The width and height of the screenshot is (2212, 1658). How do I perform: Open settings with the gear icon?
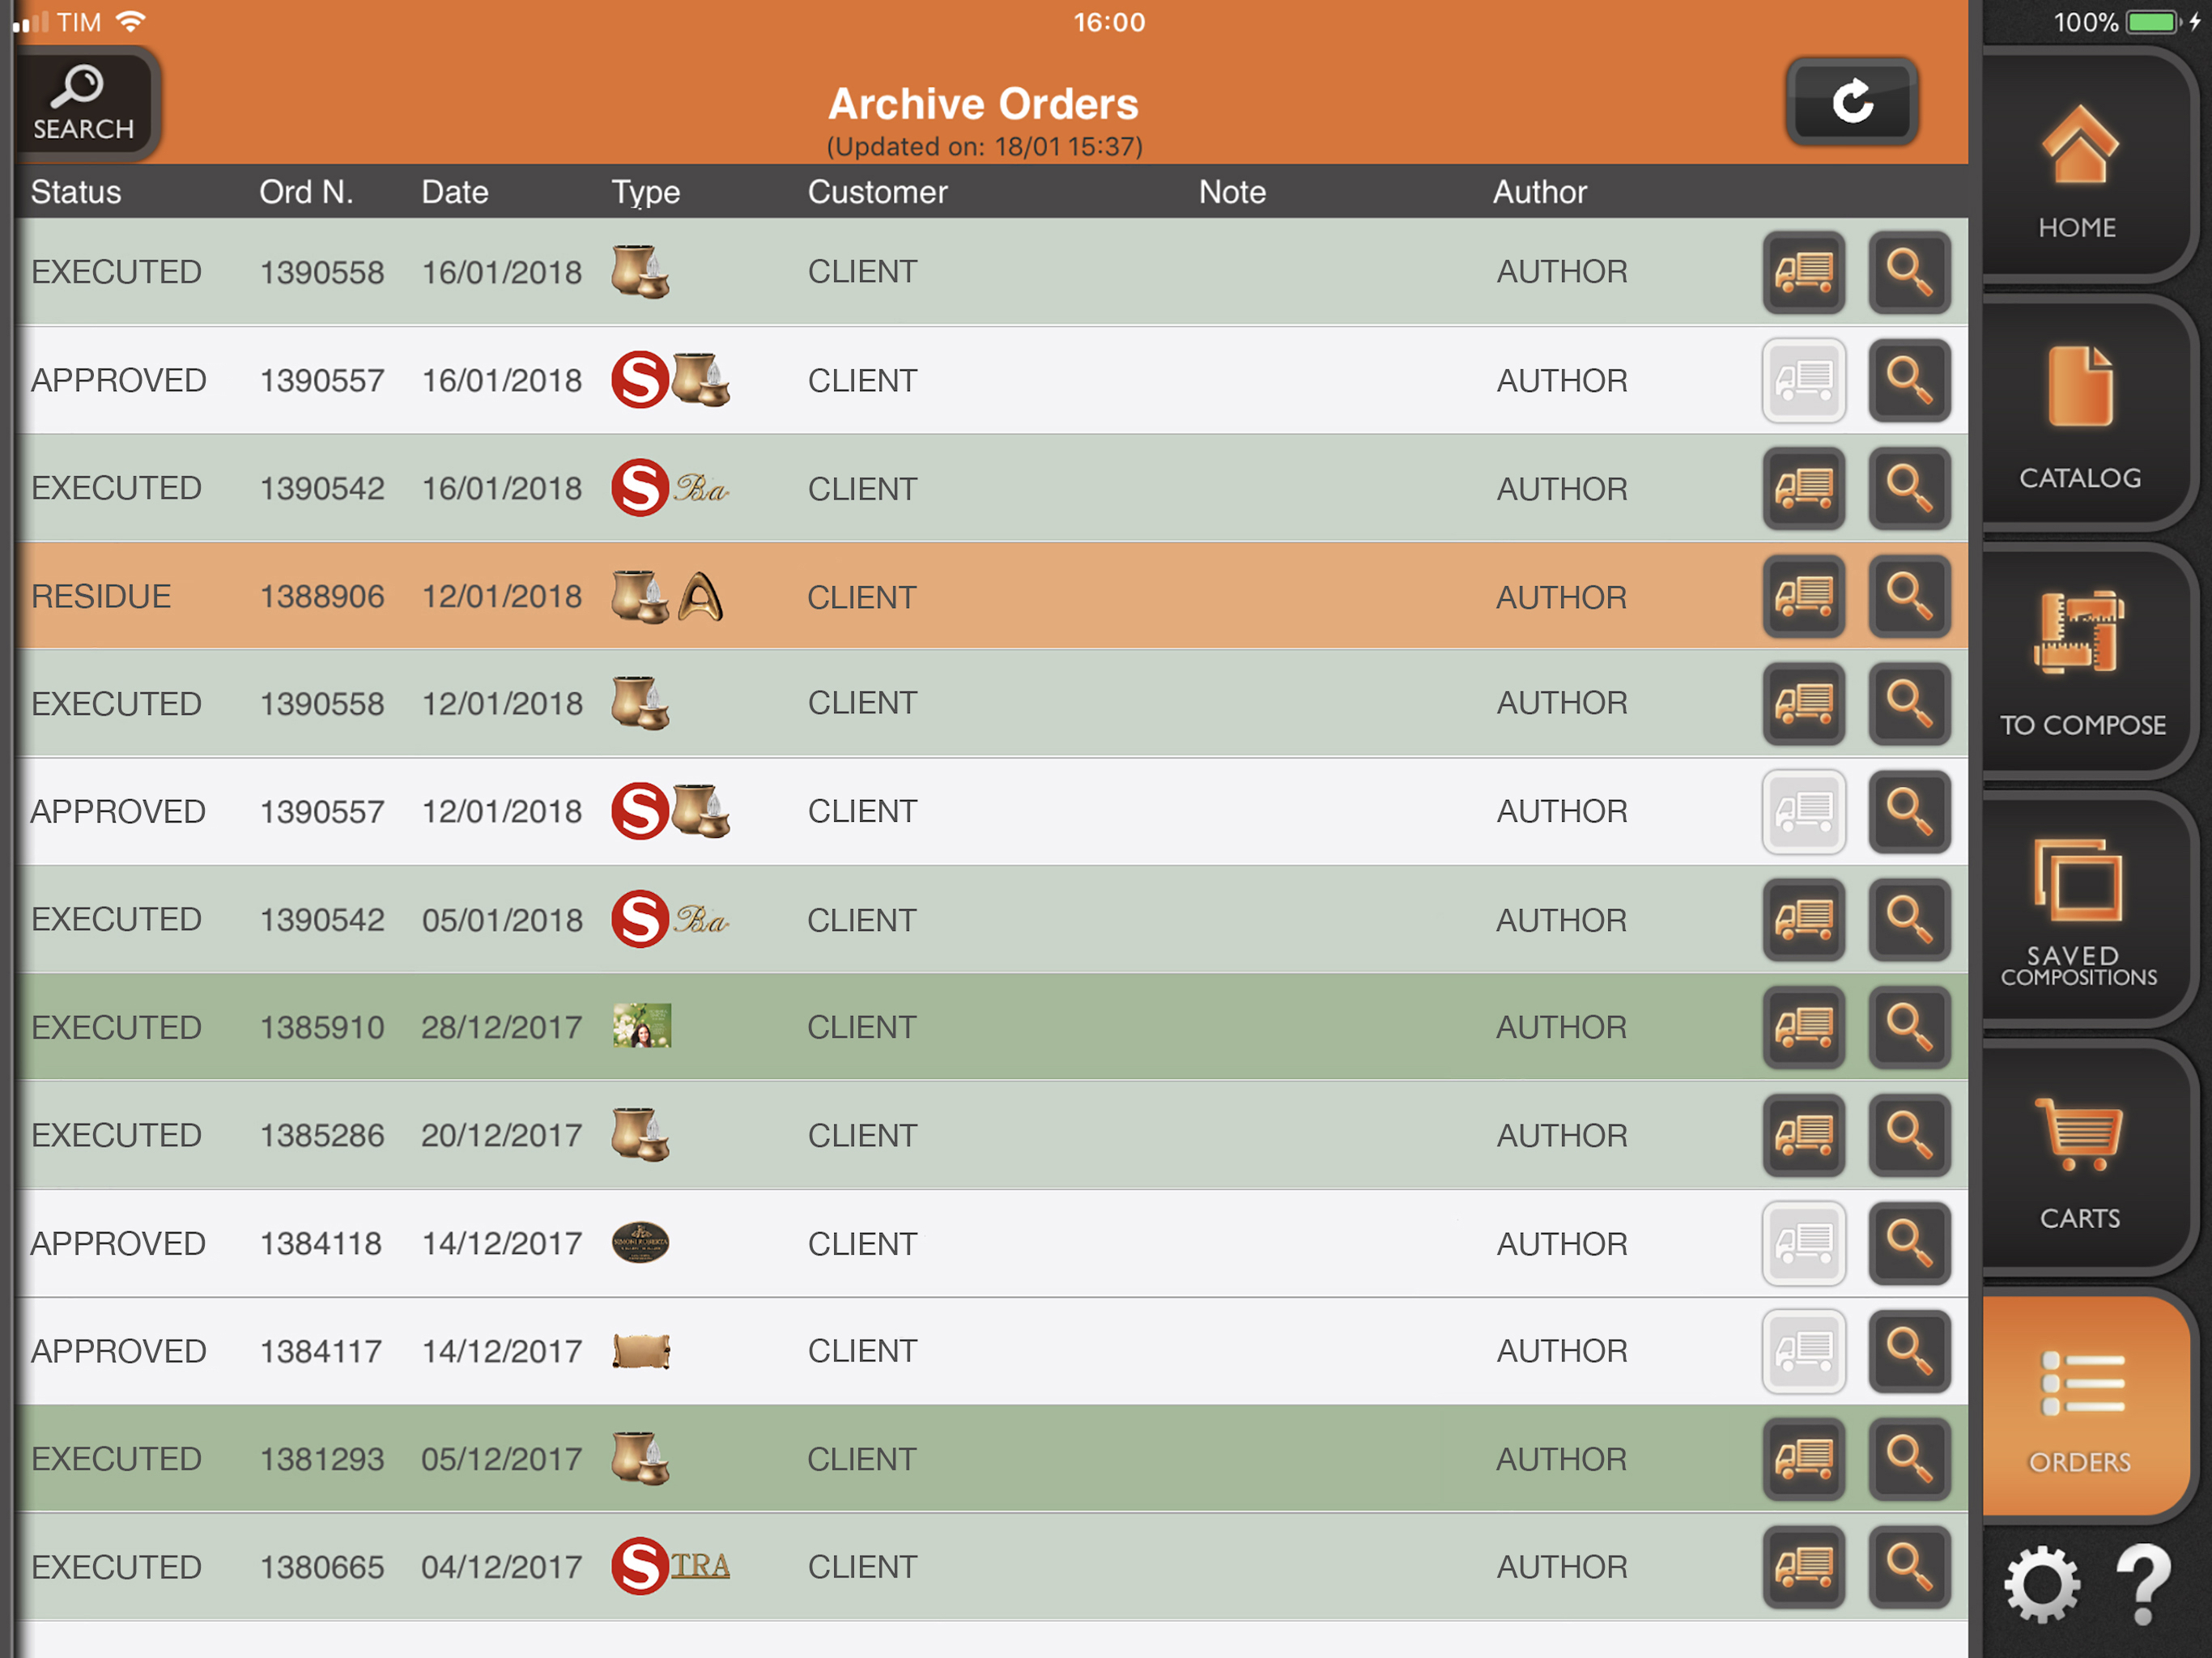(x=2040, y=1584)
